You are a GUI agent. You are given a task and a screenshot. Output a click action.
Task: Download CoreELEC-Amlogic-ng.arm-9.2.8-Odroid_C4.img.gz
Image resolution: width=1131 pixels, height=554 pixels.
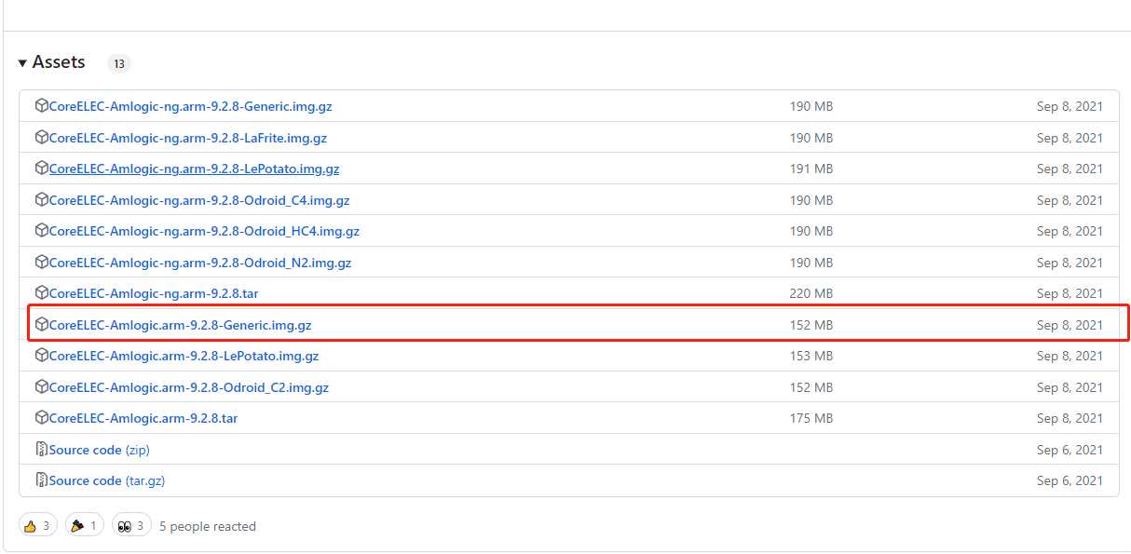click(x=199, y=200)
